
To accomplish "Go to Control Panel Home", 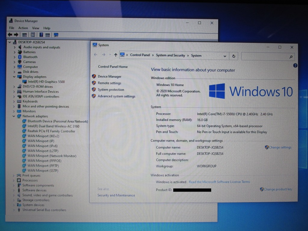I will tap(113, 66).
